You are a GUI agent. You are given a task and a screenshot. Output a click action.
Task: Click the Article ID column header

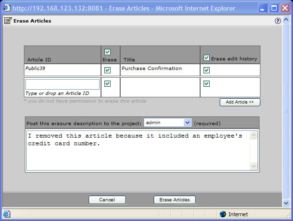pos(62,55)
